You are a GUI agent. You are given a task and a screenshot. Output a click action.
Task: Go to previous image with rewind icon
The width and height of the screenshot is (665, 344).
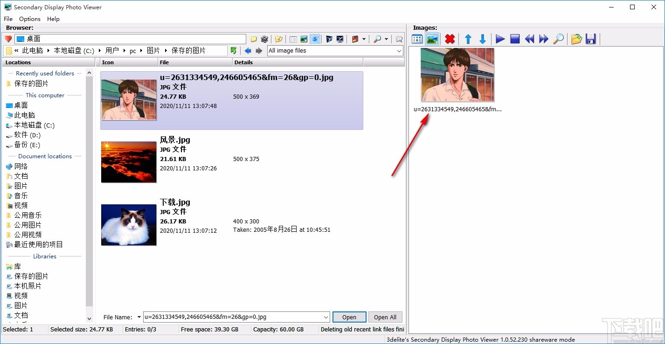(529, 39)
